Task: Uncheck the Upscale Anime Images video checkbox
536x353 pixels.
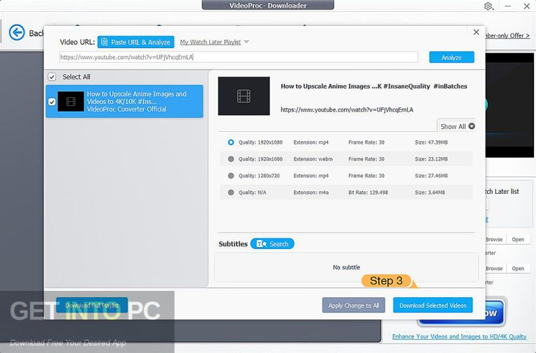Action: click(x=52, y=102)
